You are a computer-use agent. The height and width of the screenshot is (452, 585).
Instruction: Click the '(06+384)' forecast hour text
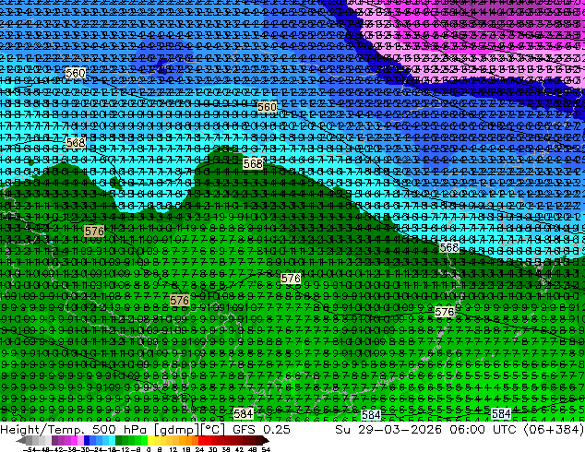pos(554,430)
